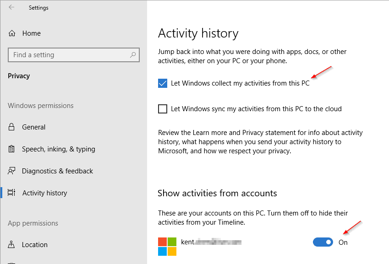Select Activity history in sidebar

(45, 193)
